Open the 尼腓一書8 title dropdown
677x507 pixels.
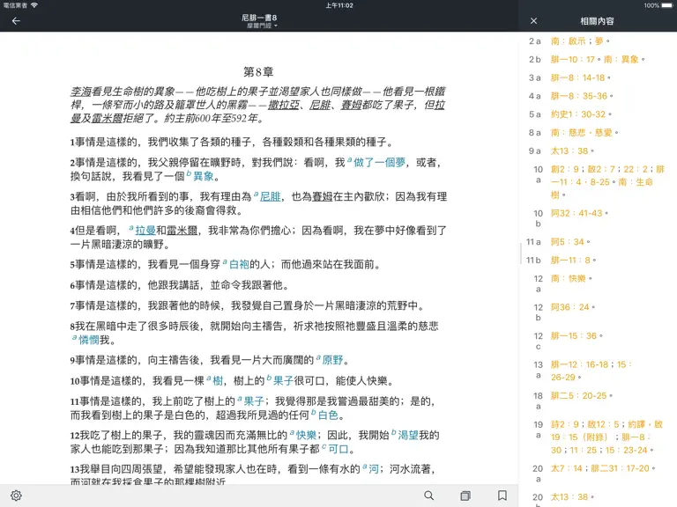coord(259,21)
